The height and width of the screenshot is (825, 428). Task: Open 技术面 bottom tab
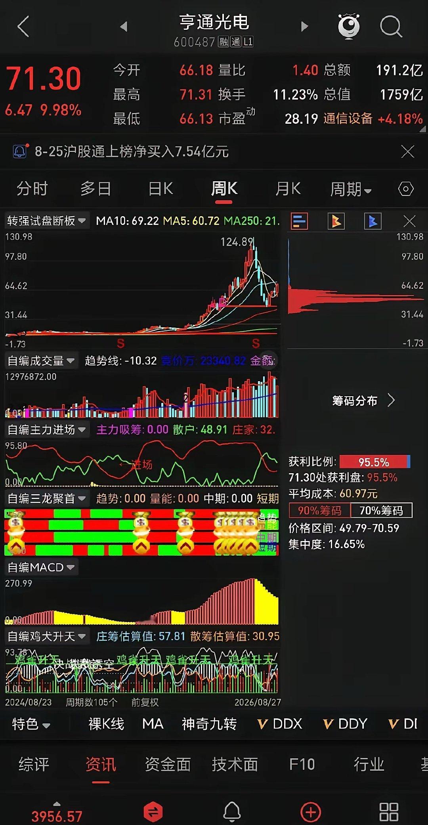pyautogui.click(x=235, y=764)
